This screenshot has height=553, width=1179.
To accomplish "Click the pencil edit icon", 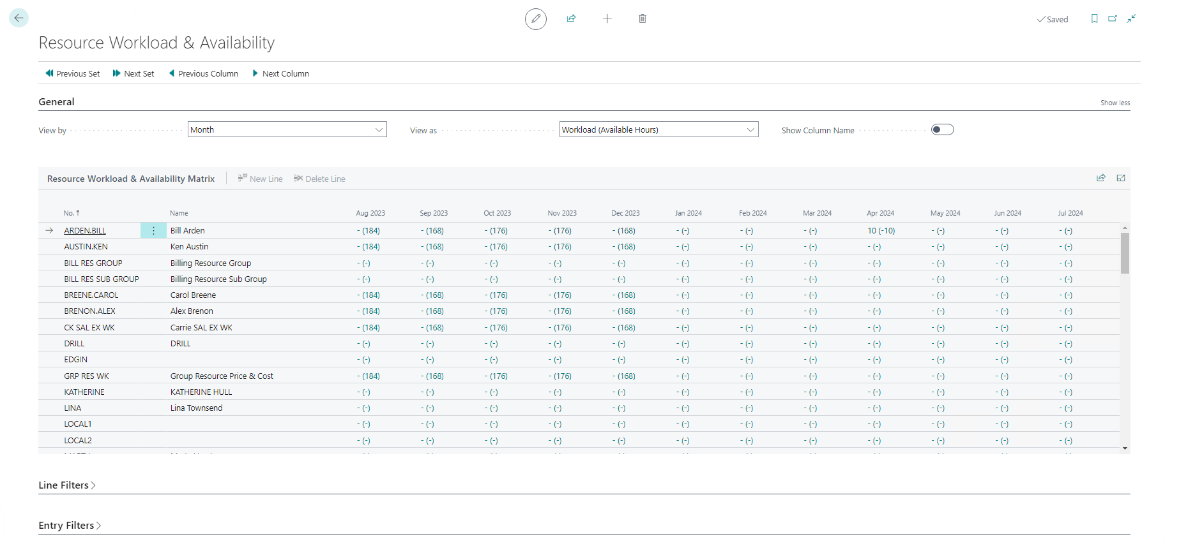I will tap(536, 19).
